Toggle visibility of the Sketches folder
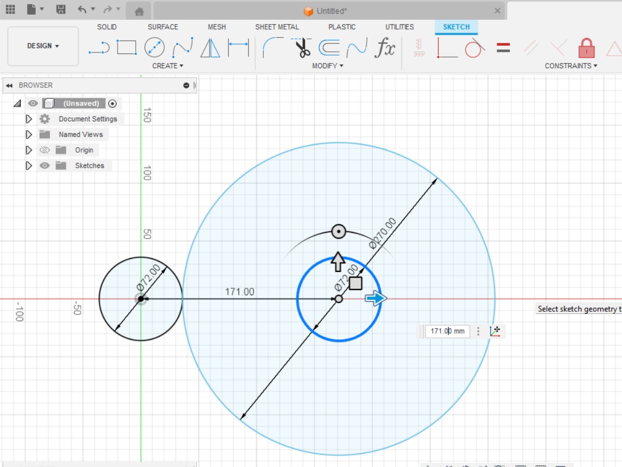 (x=45, y=166)
